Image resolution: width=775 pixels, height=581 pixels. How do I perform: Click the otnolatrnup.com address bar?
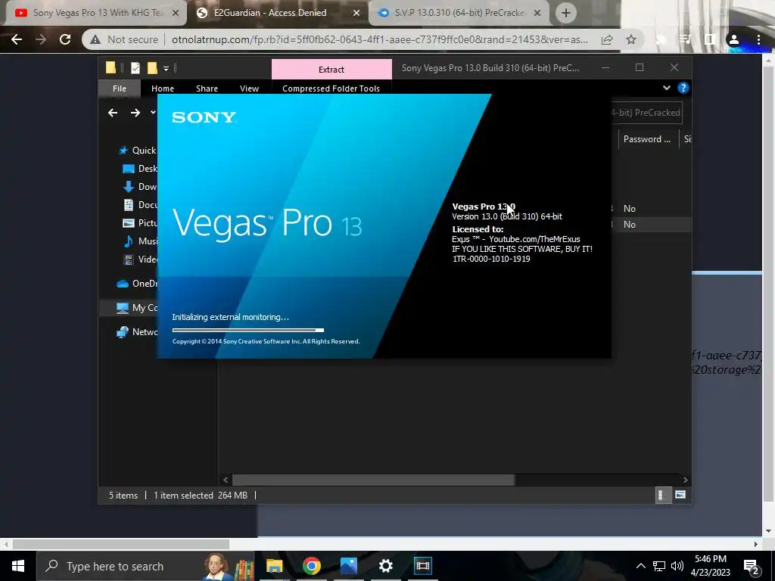[380, 39]
